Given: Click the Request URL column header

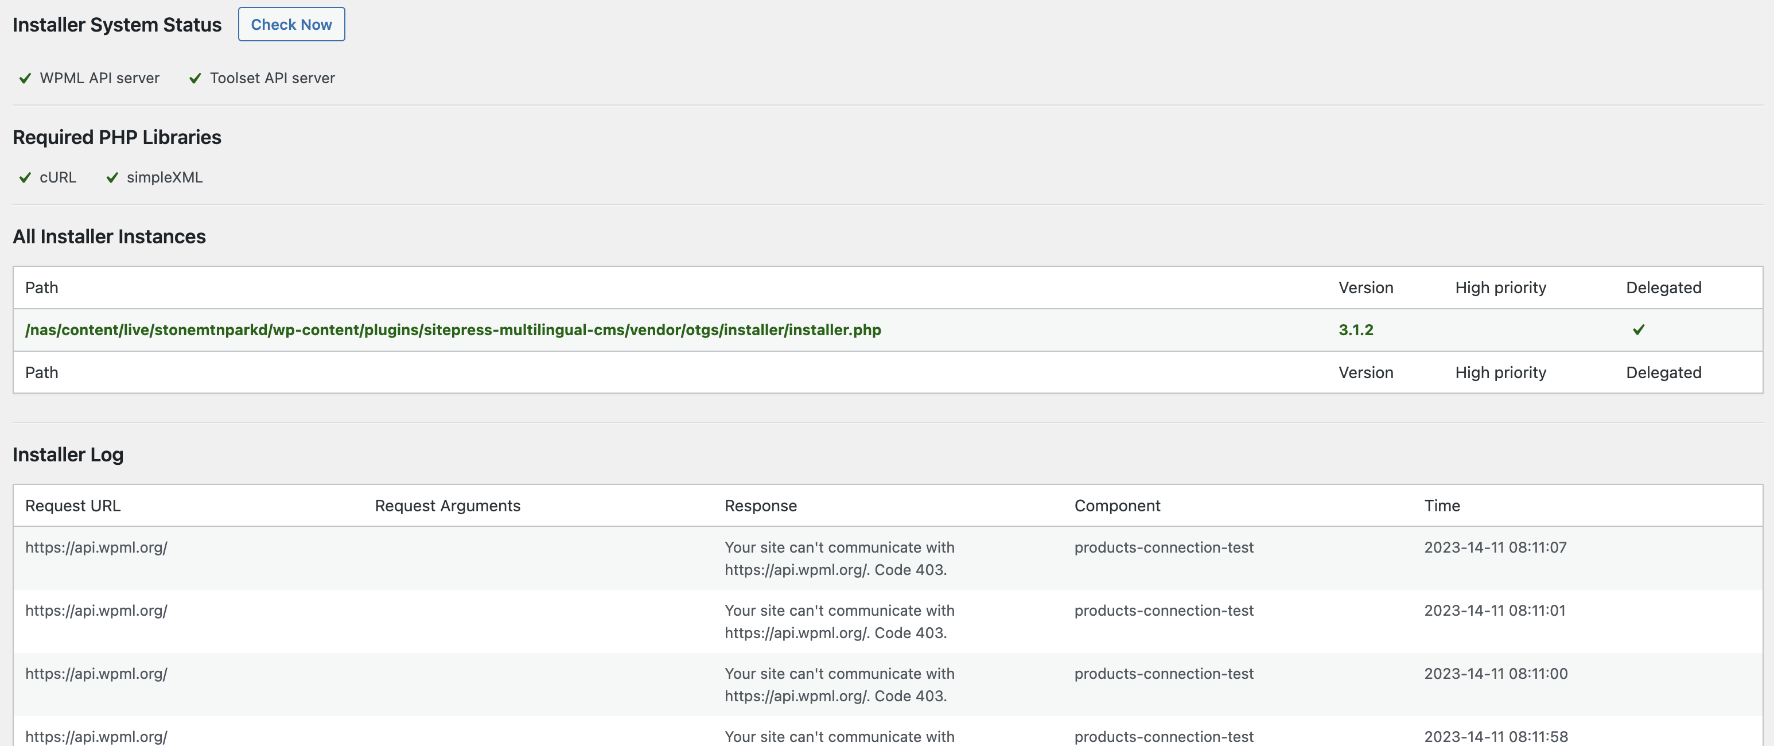Looking at the screenshot, I should [73, 506].
